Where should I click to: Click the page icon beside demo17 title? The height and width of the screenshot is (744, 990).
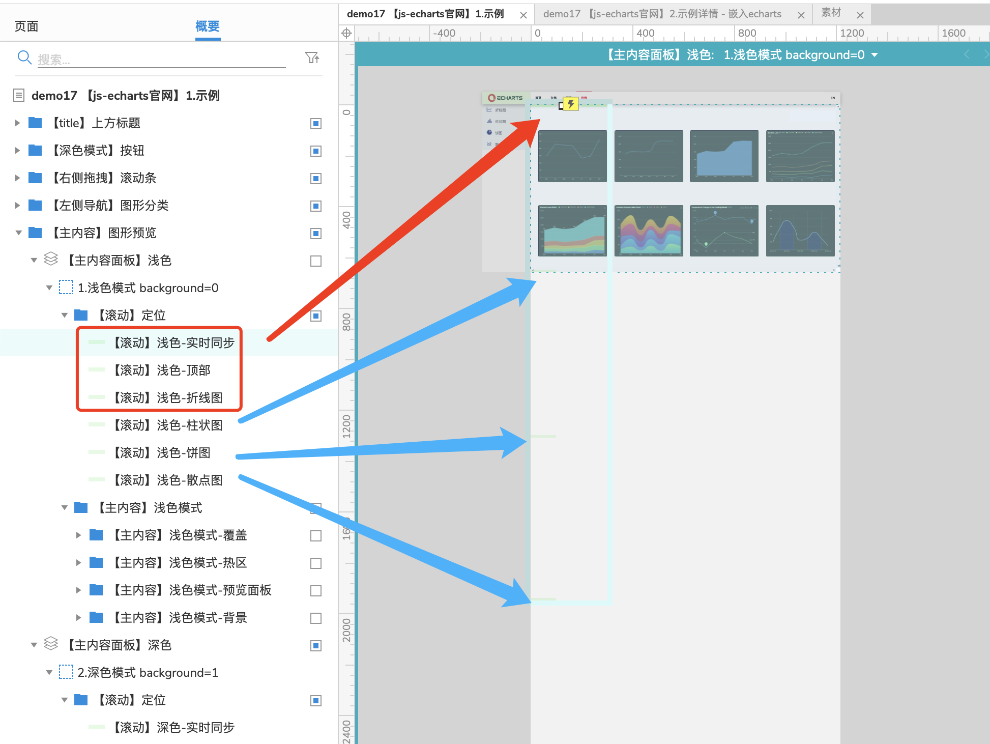[x=19, y=95]
